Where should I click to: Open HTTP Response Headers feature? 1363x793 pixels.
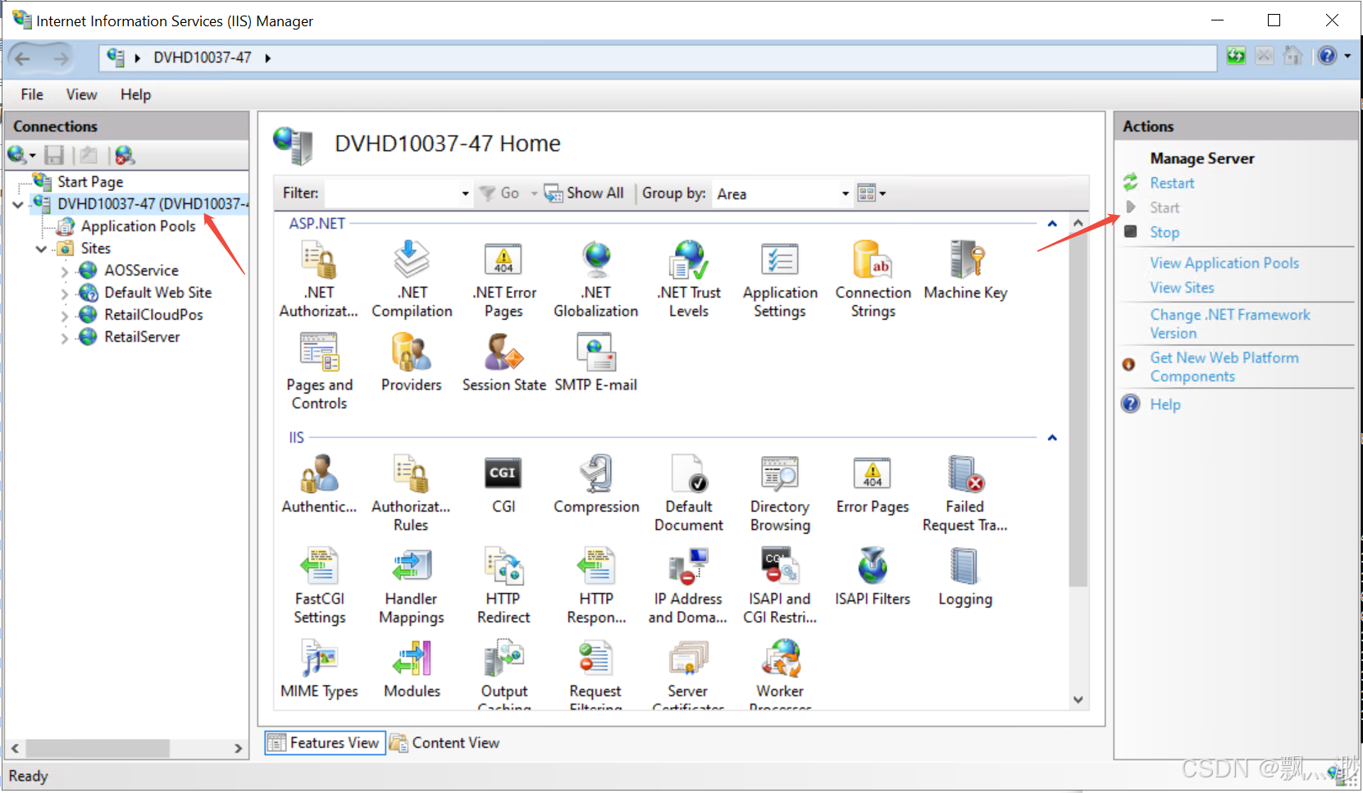596,586
